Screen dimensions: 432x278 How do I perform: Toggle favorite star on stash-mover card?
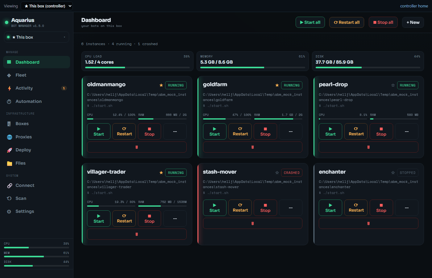tap(277, 173)
